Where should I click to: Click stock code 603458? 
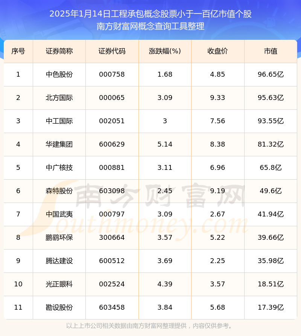[112, 307]
